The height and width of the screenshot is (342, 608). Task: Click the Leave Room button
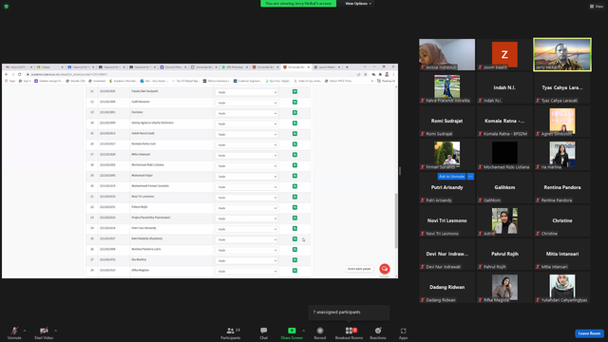tap(589, 333)
